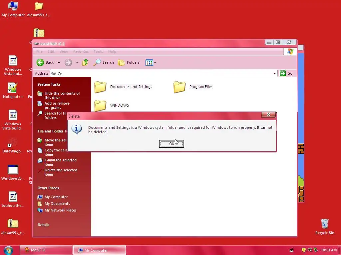Select the alesan99s_e... folder at desktop top
Viewport: 341px width, 255px height.
tap(39, 9)
